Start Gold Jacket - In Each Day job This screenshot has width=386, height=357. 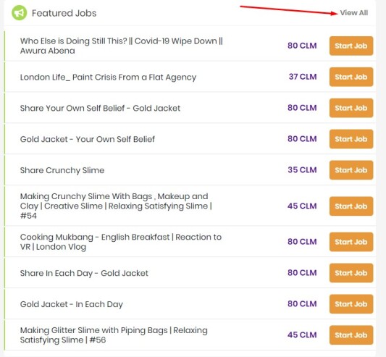pos(351,304)
